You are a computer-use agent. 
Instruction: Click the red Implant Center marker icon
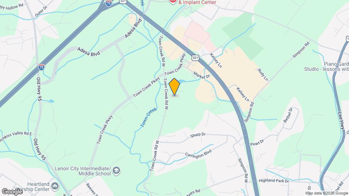click(x=173, y=1)
